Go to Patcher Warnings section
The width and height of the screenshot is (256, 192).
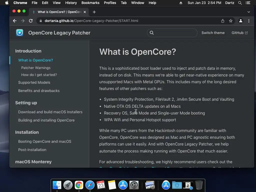(36, 68)
